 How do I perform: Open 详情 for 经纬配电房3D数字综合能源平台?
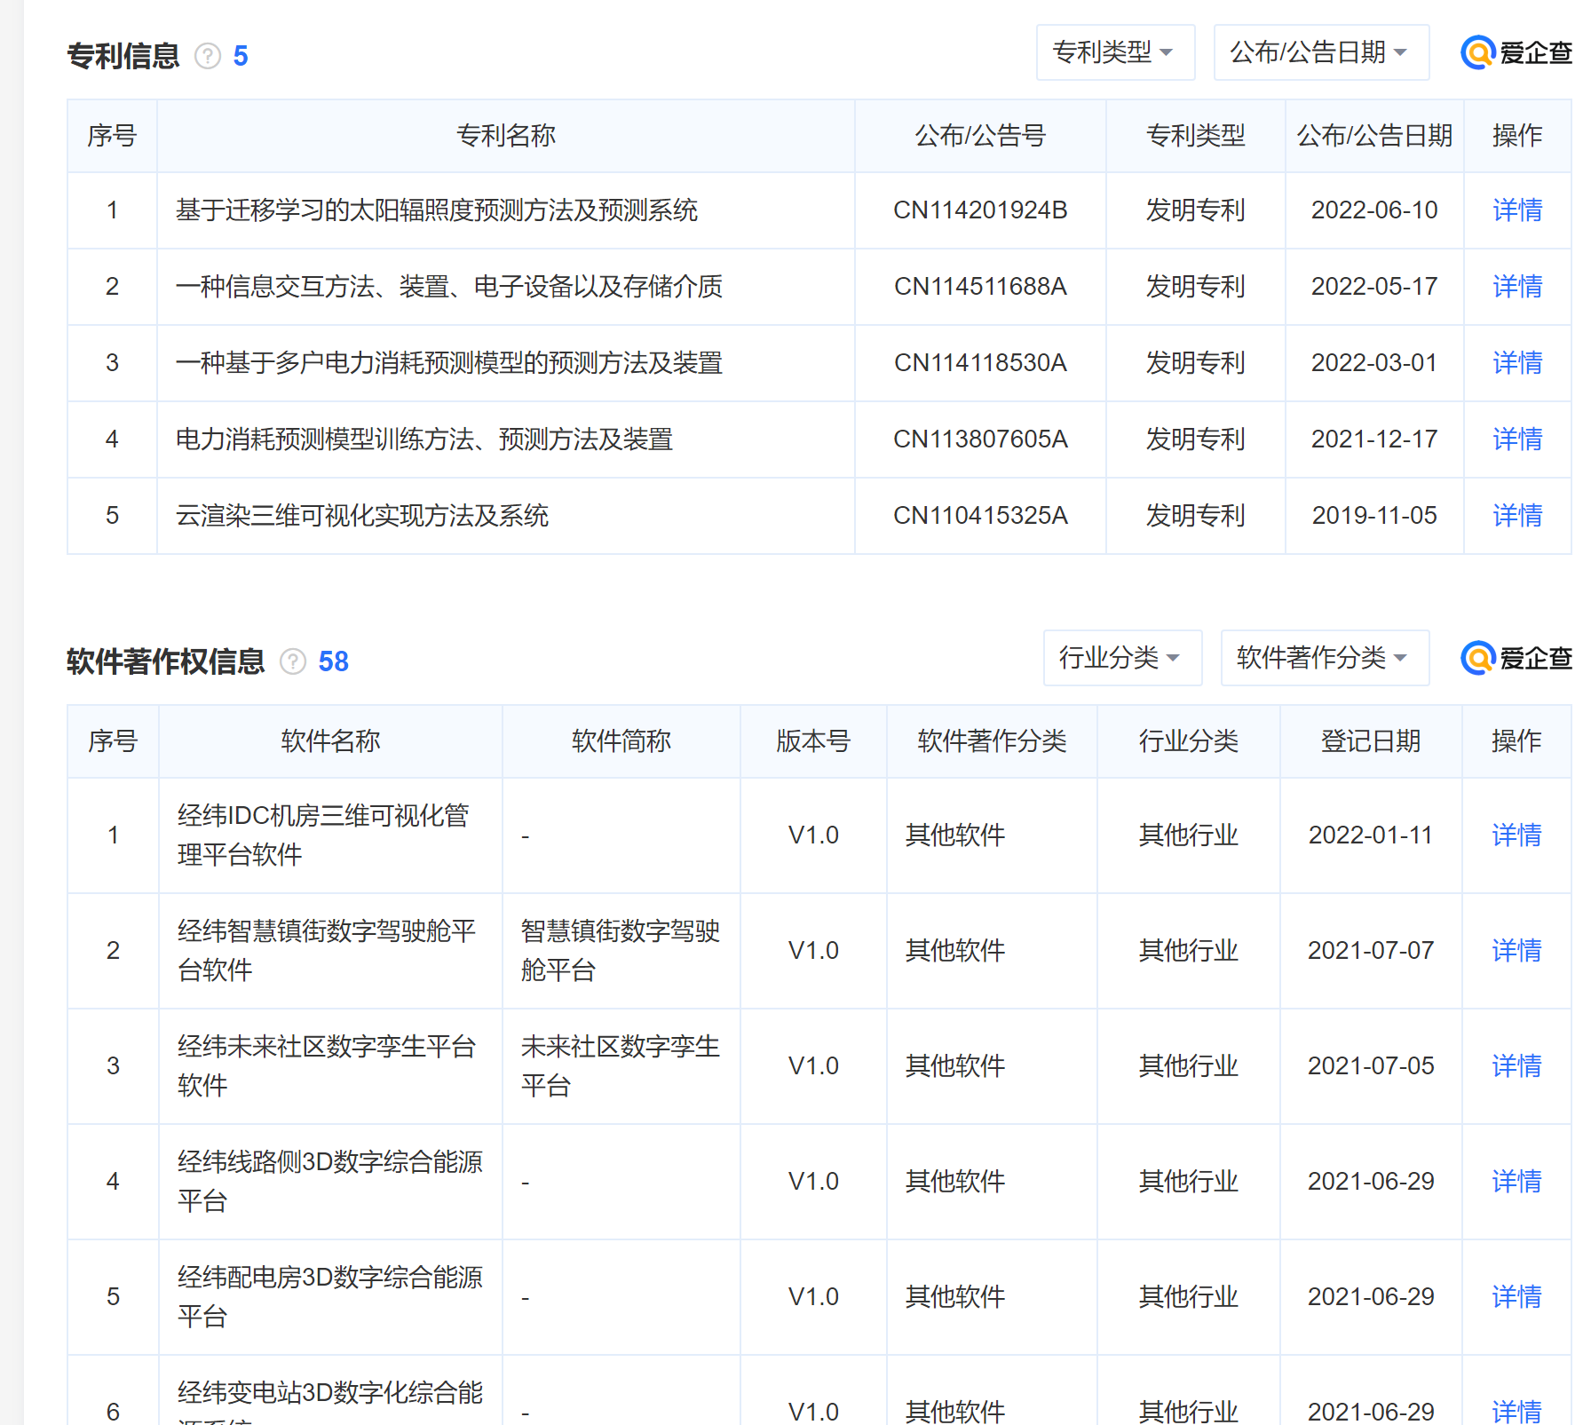[x=1516, y=1297]
